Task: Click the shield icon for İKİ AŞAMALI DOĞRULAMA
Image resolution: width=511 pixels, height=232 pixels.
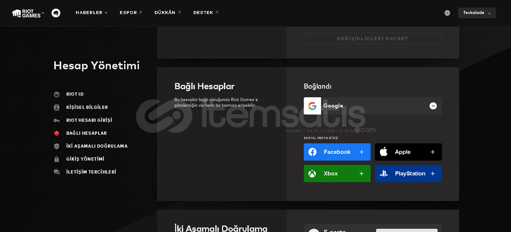Action: [x=57, y=146]
